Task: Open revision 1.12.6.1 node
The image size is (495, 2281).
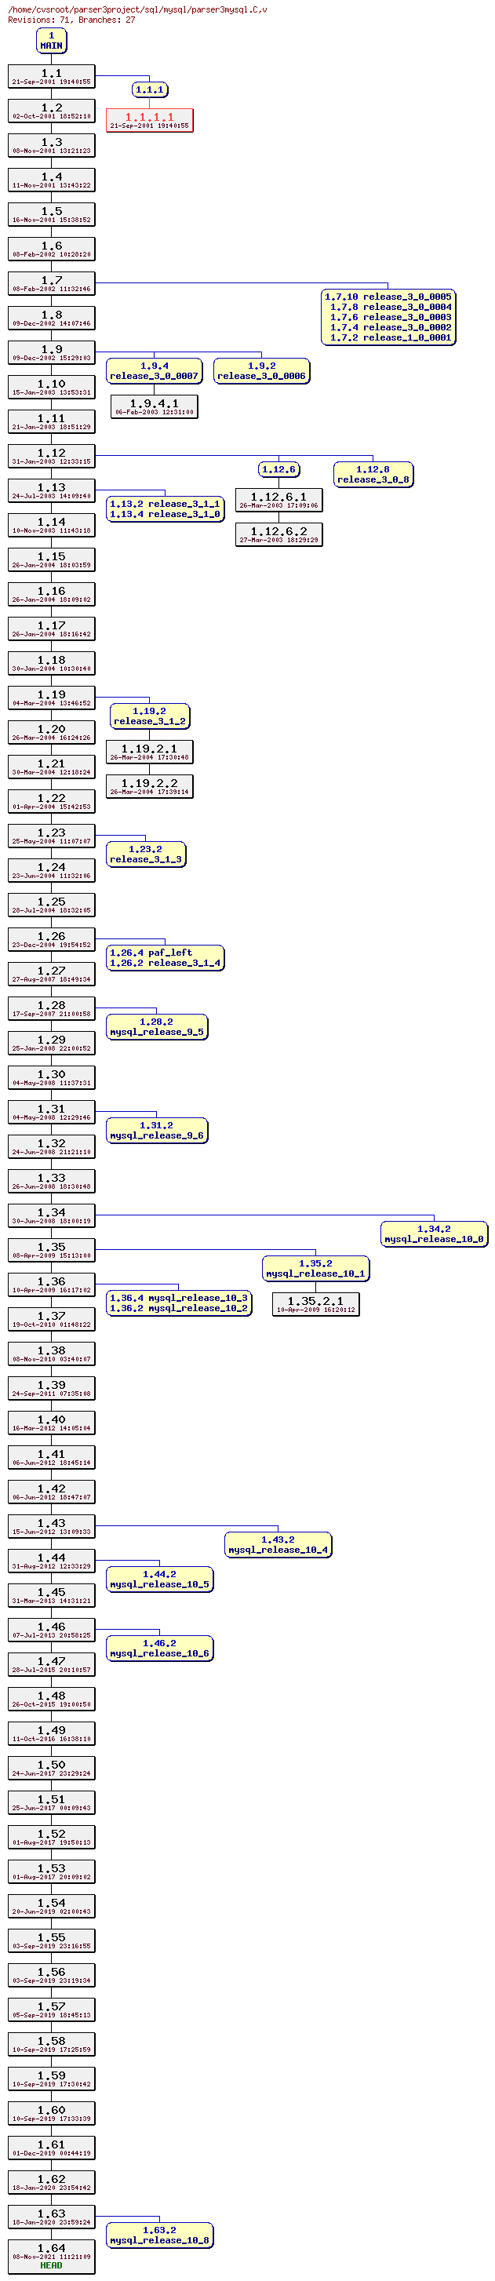Action: click(279, 501)
